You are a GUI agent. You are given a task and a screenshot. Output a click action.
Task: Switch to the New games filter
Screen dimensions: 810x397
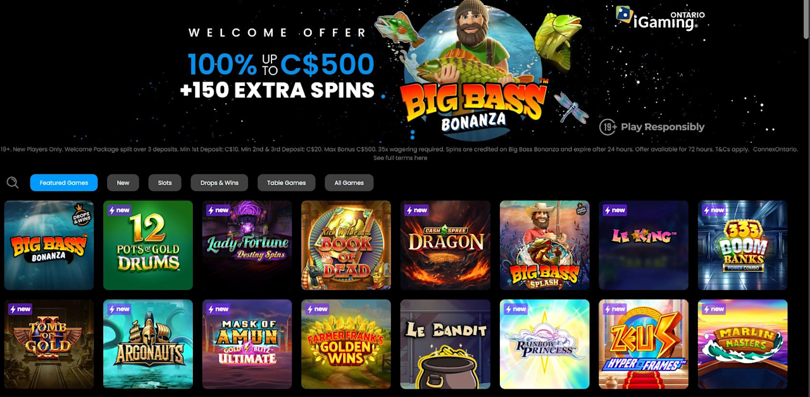tap(123, 183)
